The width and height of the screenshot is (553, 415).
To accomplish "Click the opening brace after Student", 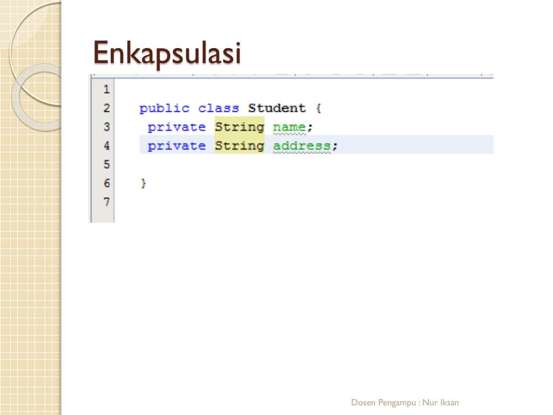I will [x=319, y=108].
